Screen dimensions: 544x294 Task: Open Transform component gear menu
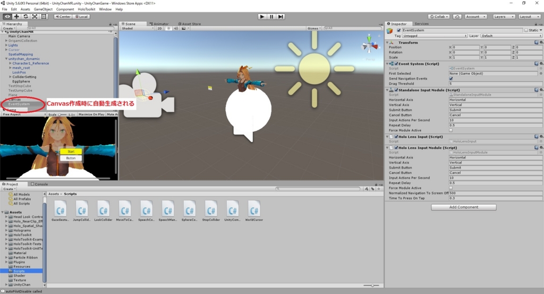(541, 42)
